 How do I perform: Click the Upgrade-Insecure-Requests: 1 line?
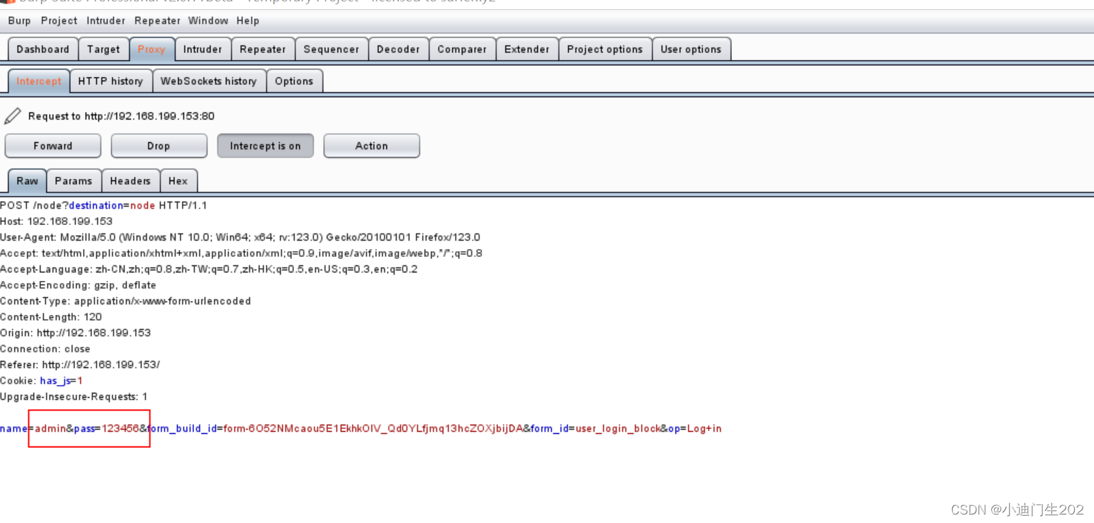[74, 396]
